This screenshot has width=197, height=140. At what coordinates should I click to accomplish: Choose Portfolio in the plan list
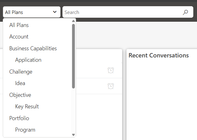coord(19,118)
